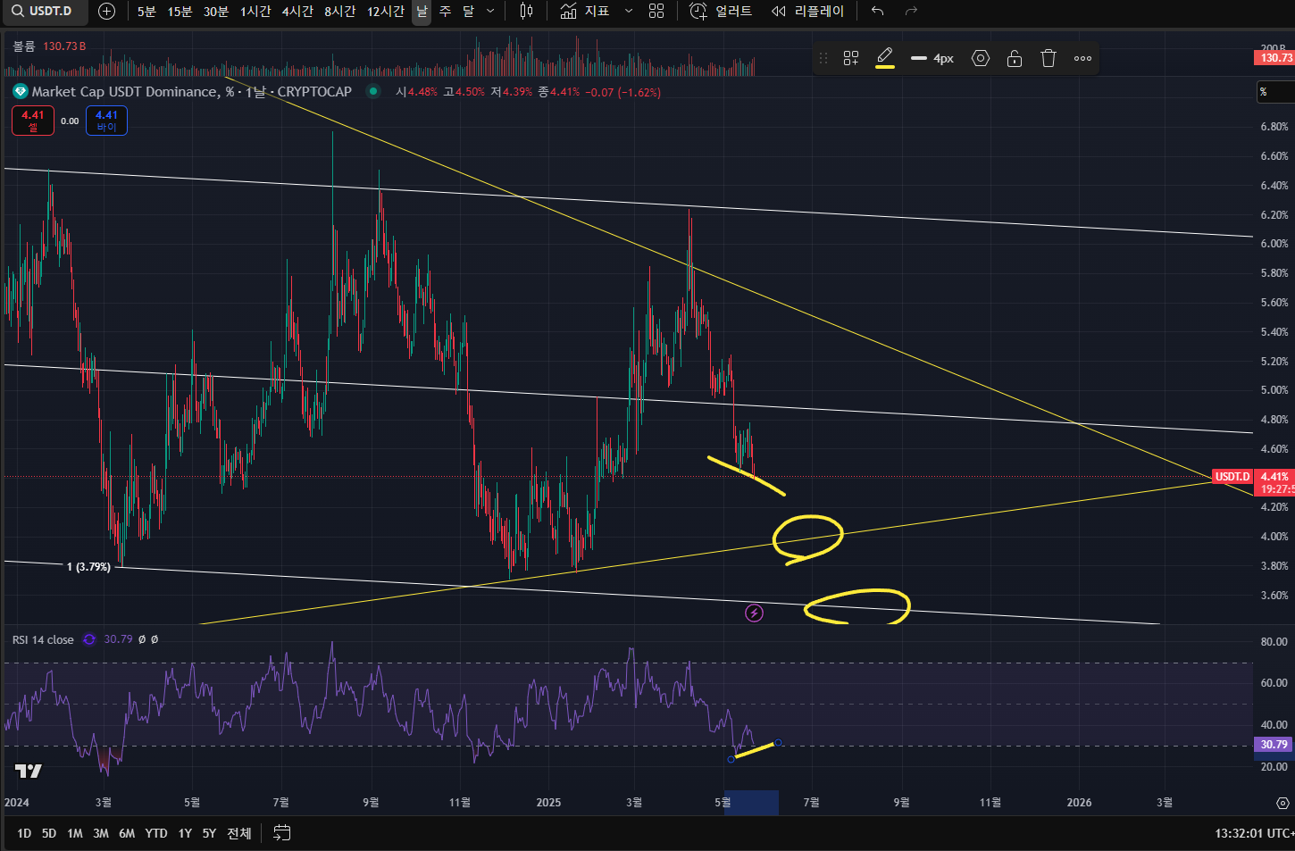Set date range to 3M
This screenshot has height=851, width=1295.
coord(101,833)
